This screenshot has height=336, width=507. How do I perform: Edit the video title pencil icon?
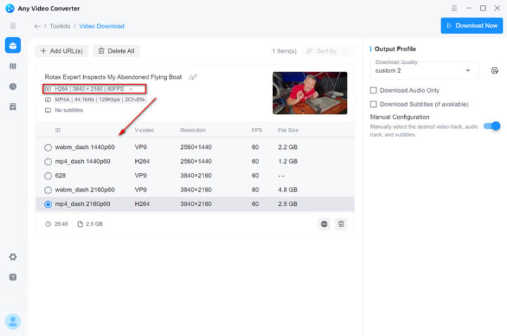tap(193, 77)
